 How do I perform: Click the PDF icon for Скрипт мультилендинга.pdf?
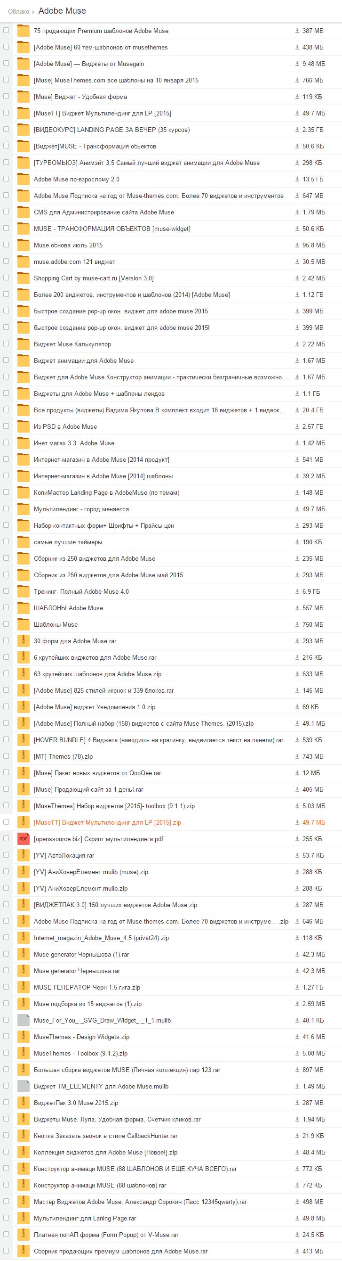click(24, 839)
